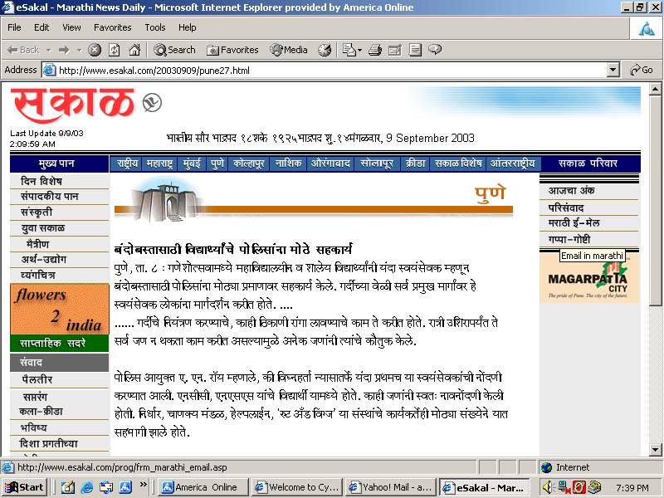This screenshot has width=664, height=498.
Task: Select the कोल्हापूर tab in navigation bar
Action: pos(249,164)
